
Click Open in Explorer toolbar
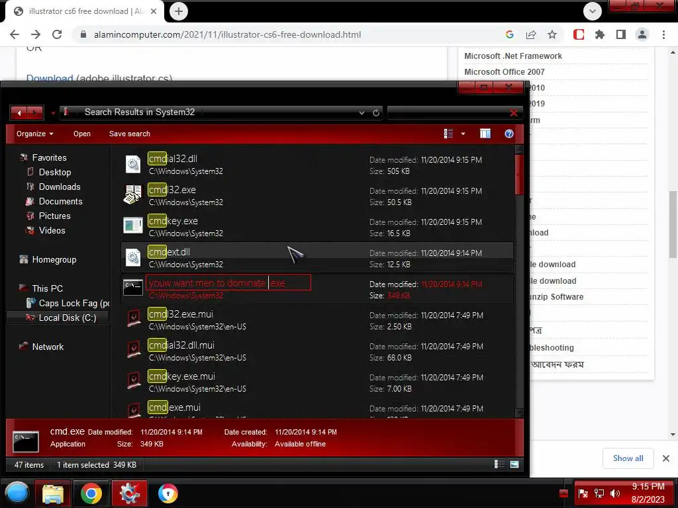(81, 134)
